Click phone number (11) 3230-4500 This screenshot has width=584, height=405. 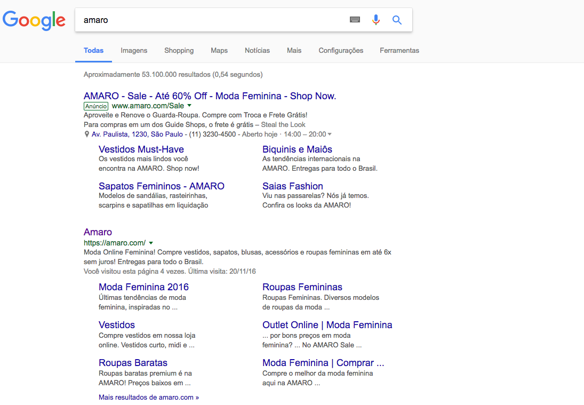(x=212, y=134)
